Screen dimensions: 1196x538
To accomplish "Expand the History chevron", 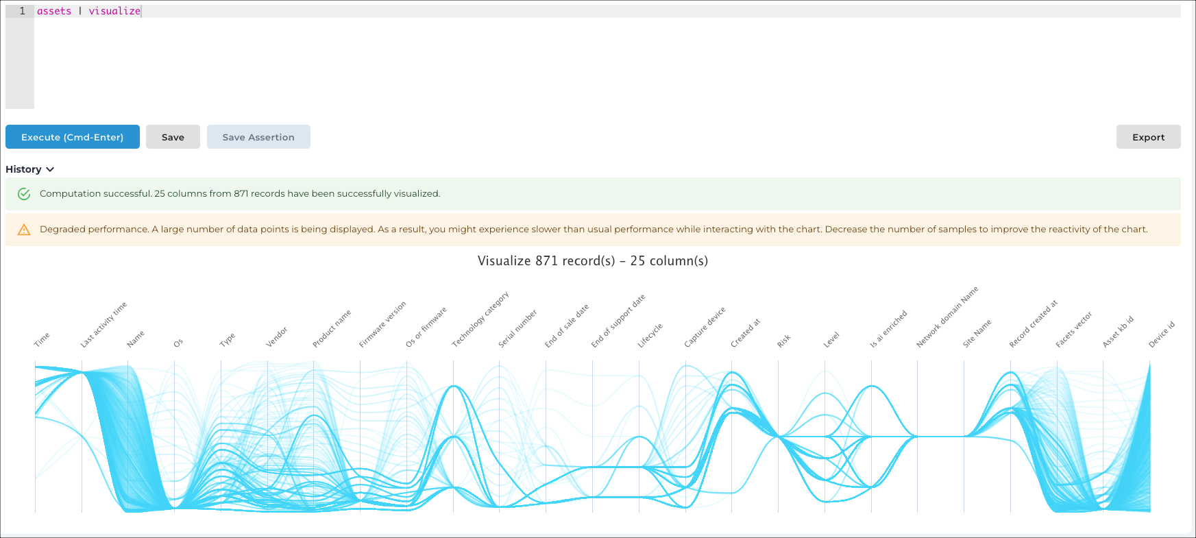I will [x=50, y=169].
